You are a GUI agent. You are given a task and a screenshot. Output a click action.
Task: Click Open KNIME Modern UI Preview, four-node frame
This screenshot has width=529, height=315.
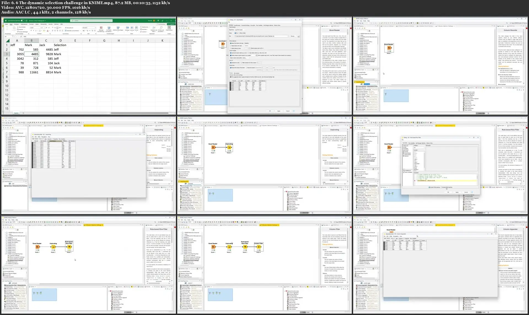(x=343, y=222)
